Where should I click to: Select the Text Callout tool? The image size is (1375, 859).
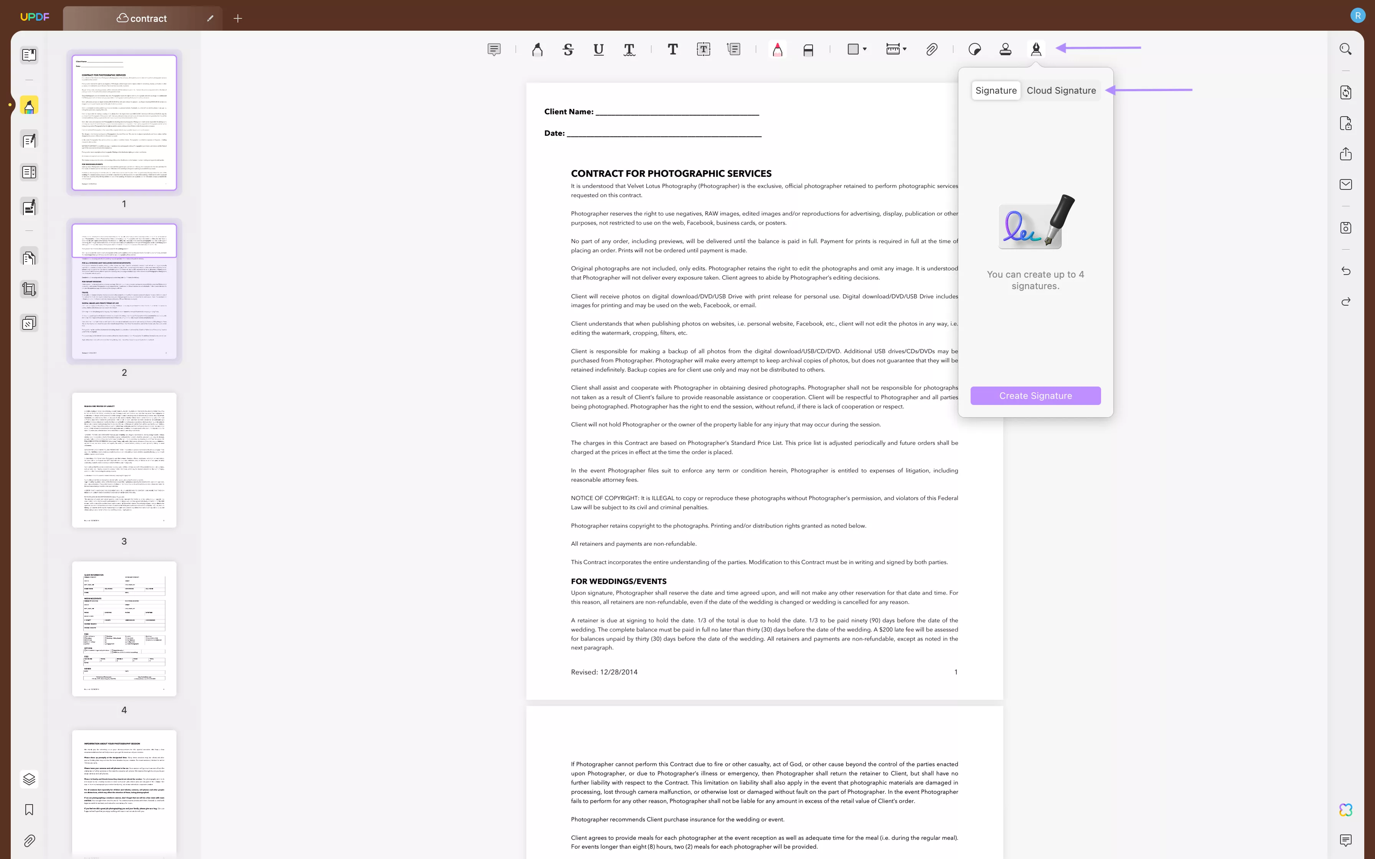point(734,50)
